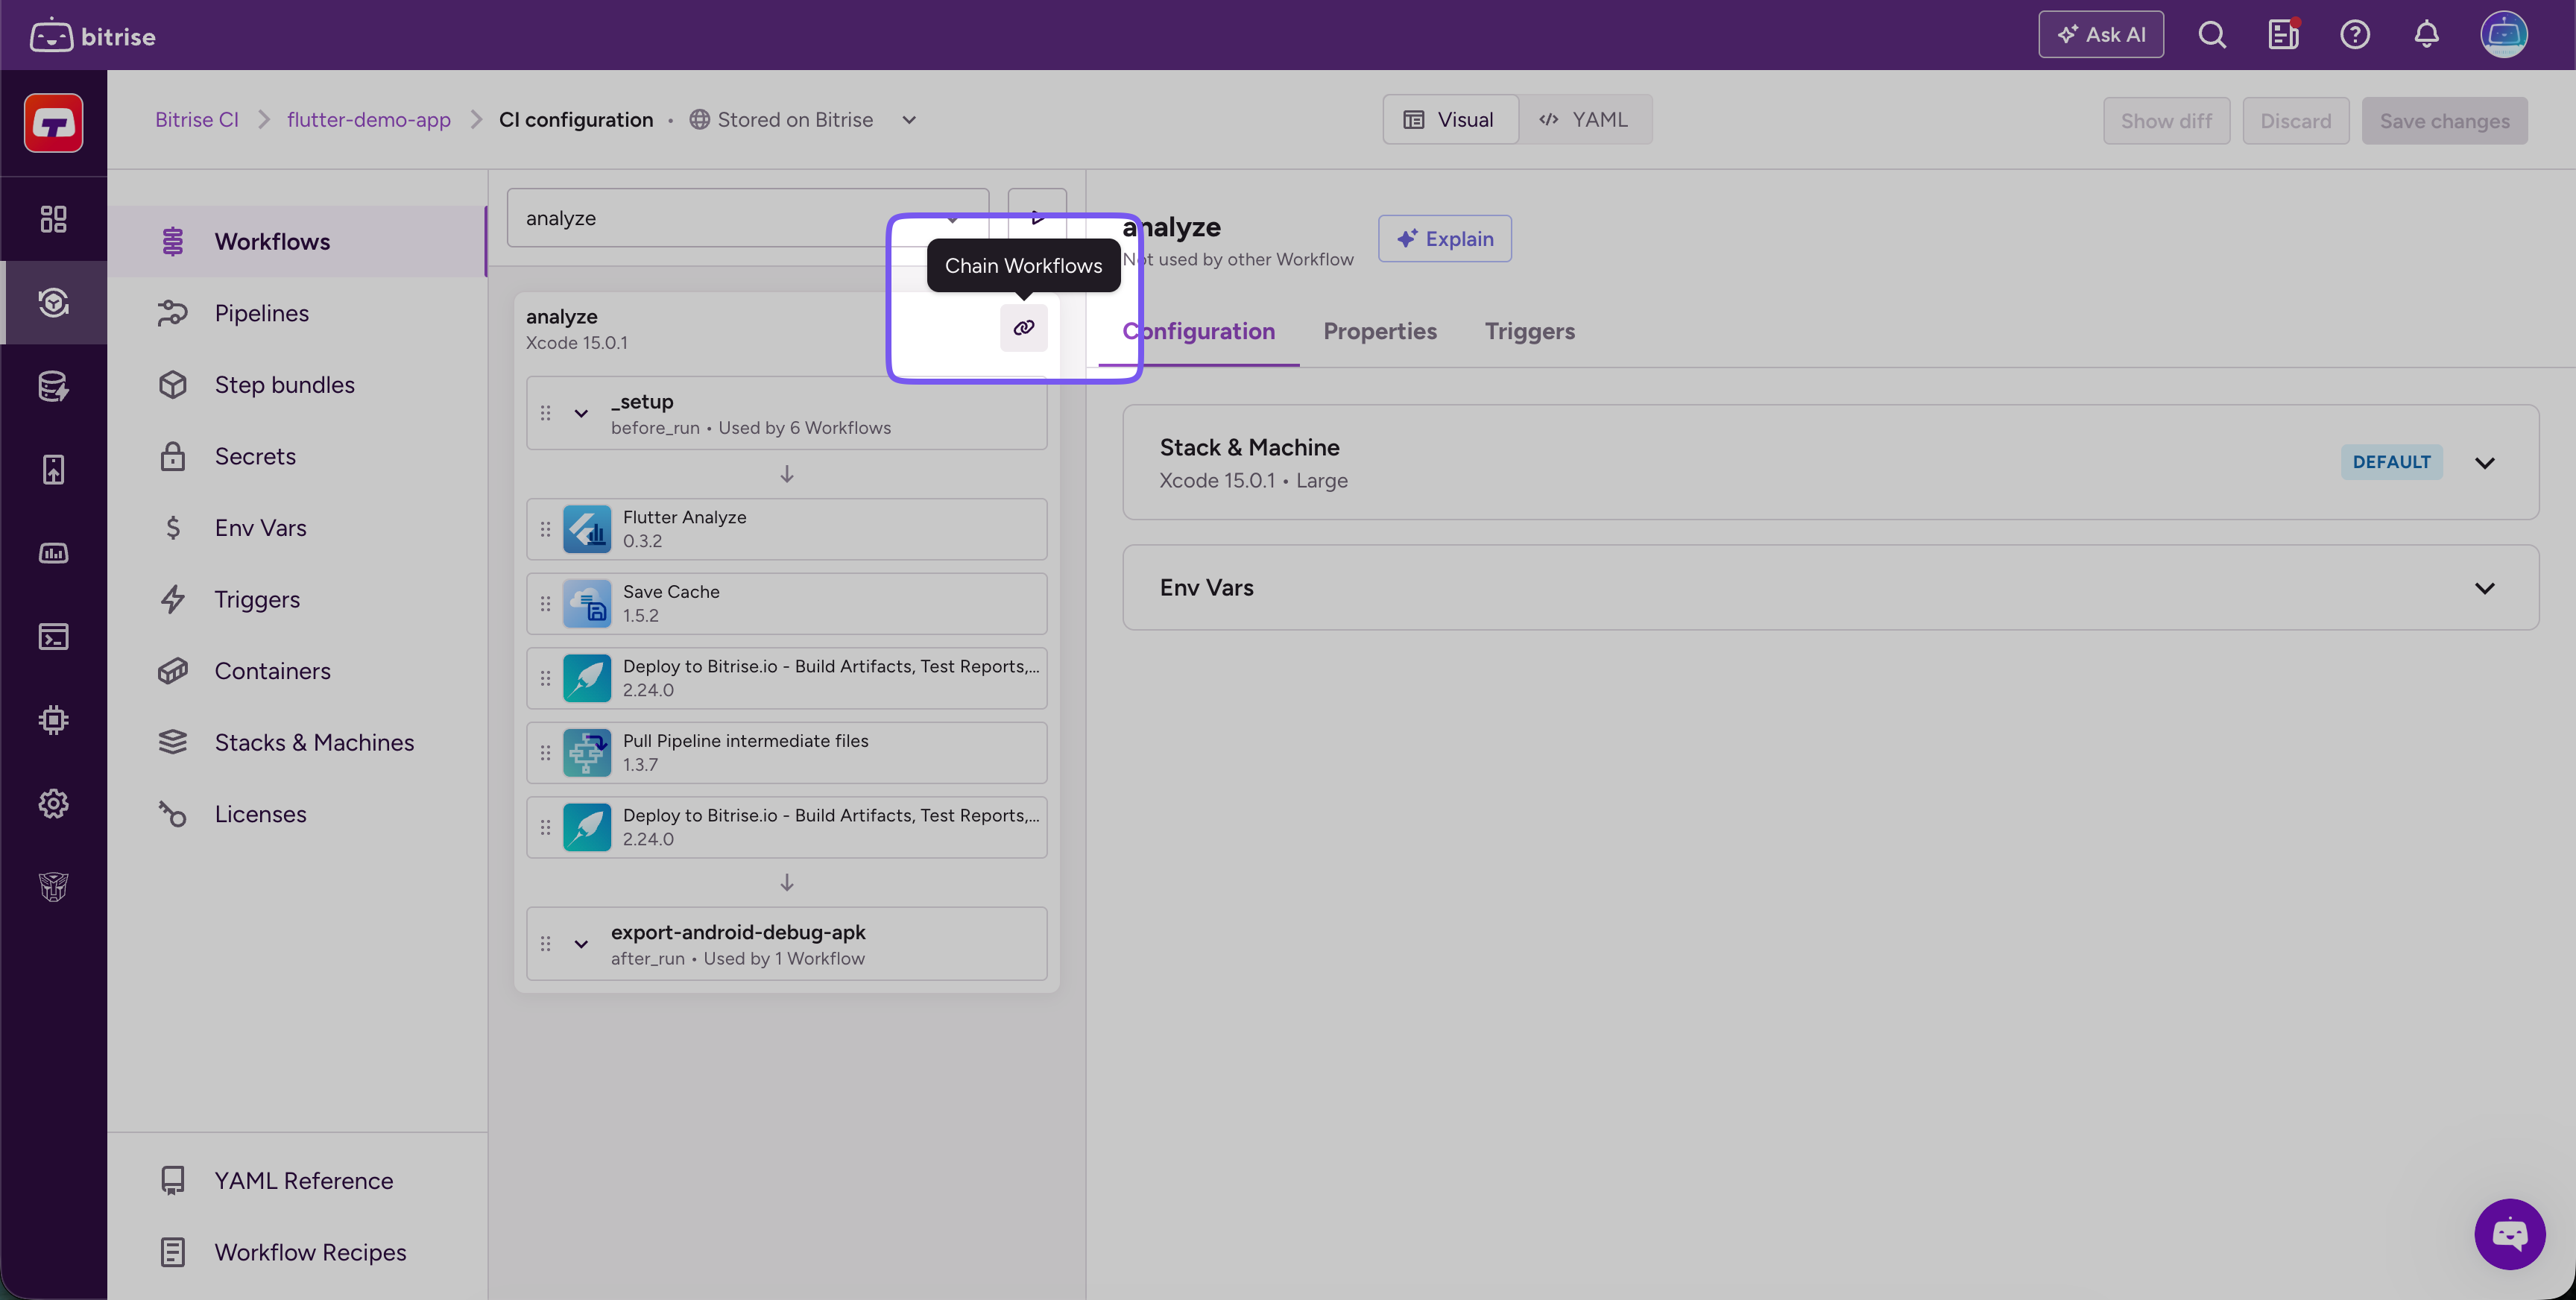The height and width of the screenshot is (1300, 2576).
Task: Open the YAML Reference link
Action: 297,1180
